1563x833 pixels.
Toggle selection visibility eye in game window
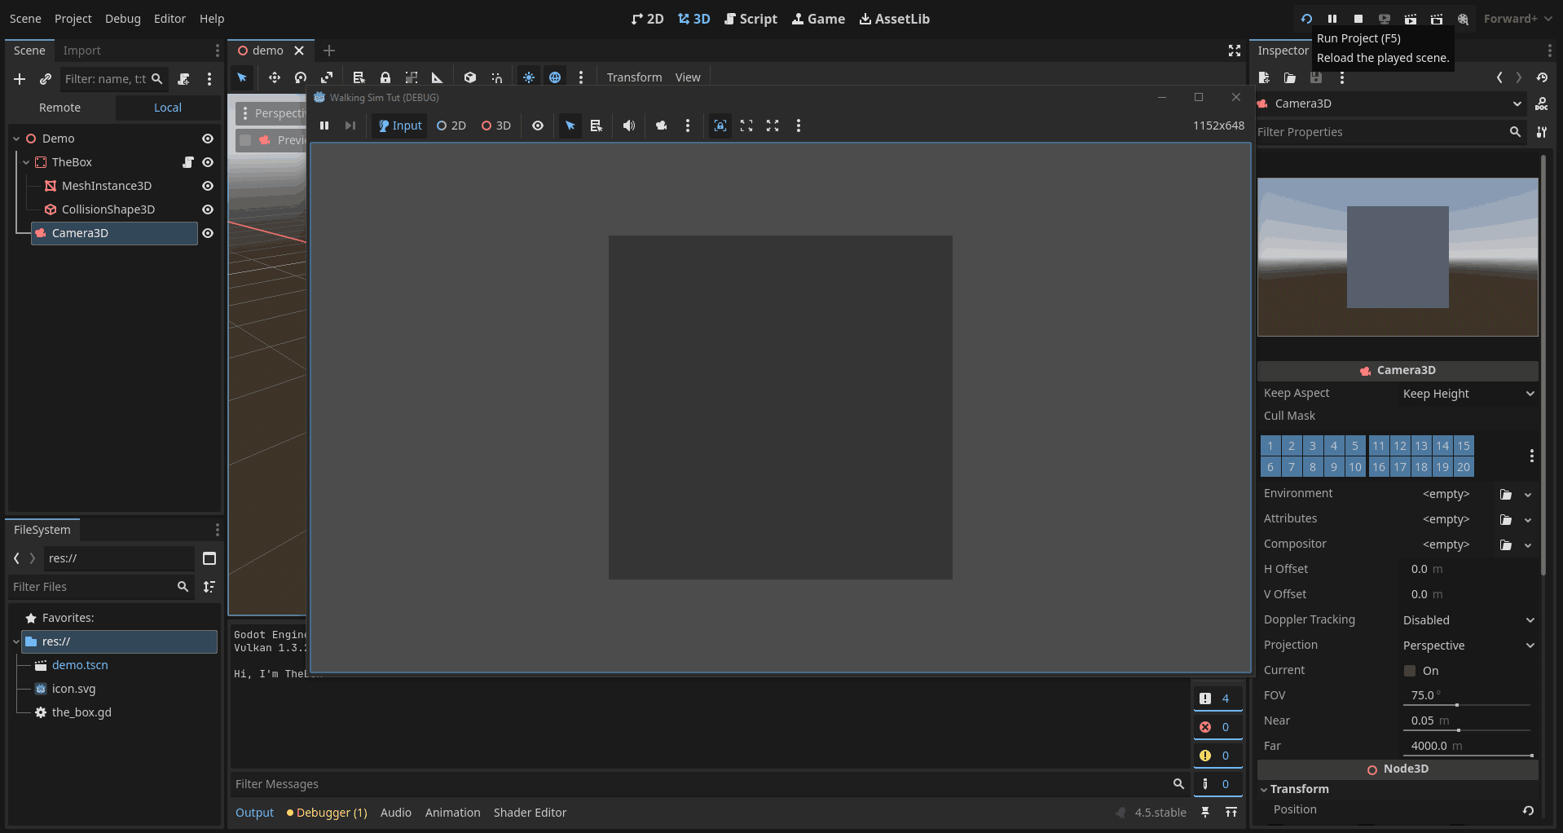[538, 126]
